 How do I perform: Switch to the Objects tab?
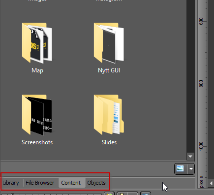pyautogui.click(x=96, y=183)
